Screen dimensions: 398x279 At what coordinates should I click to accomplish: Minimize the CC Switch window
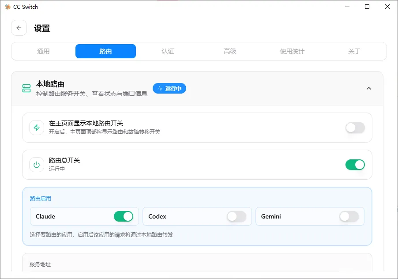[347, 7]
